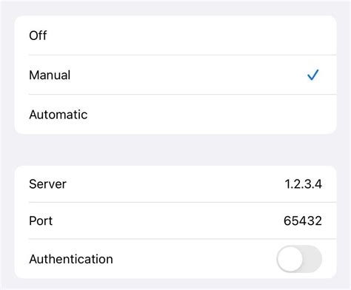Toggle the Authentication switch
Image resolution: width=351 pixels, height=290 pixels.
(x=299, y=259)
